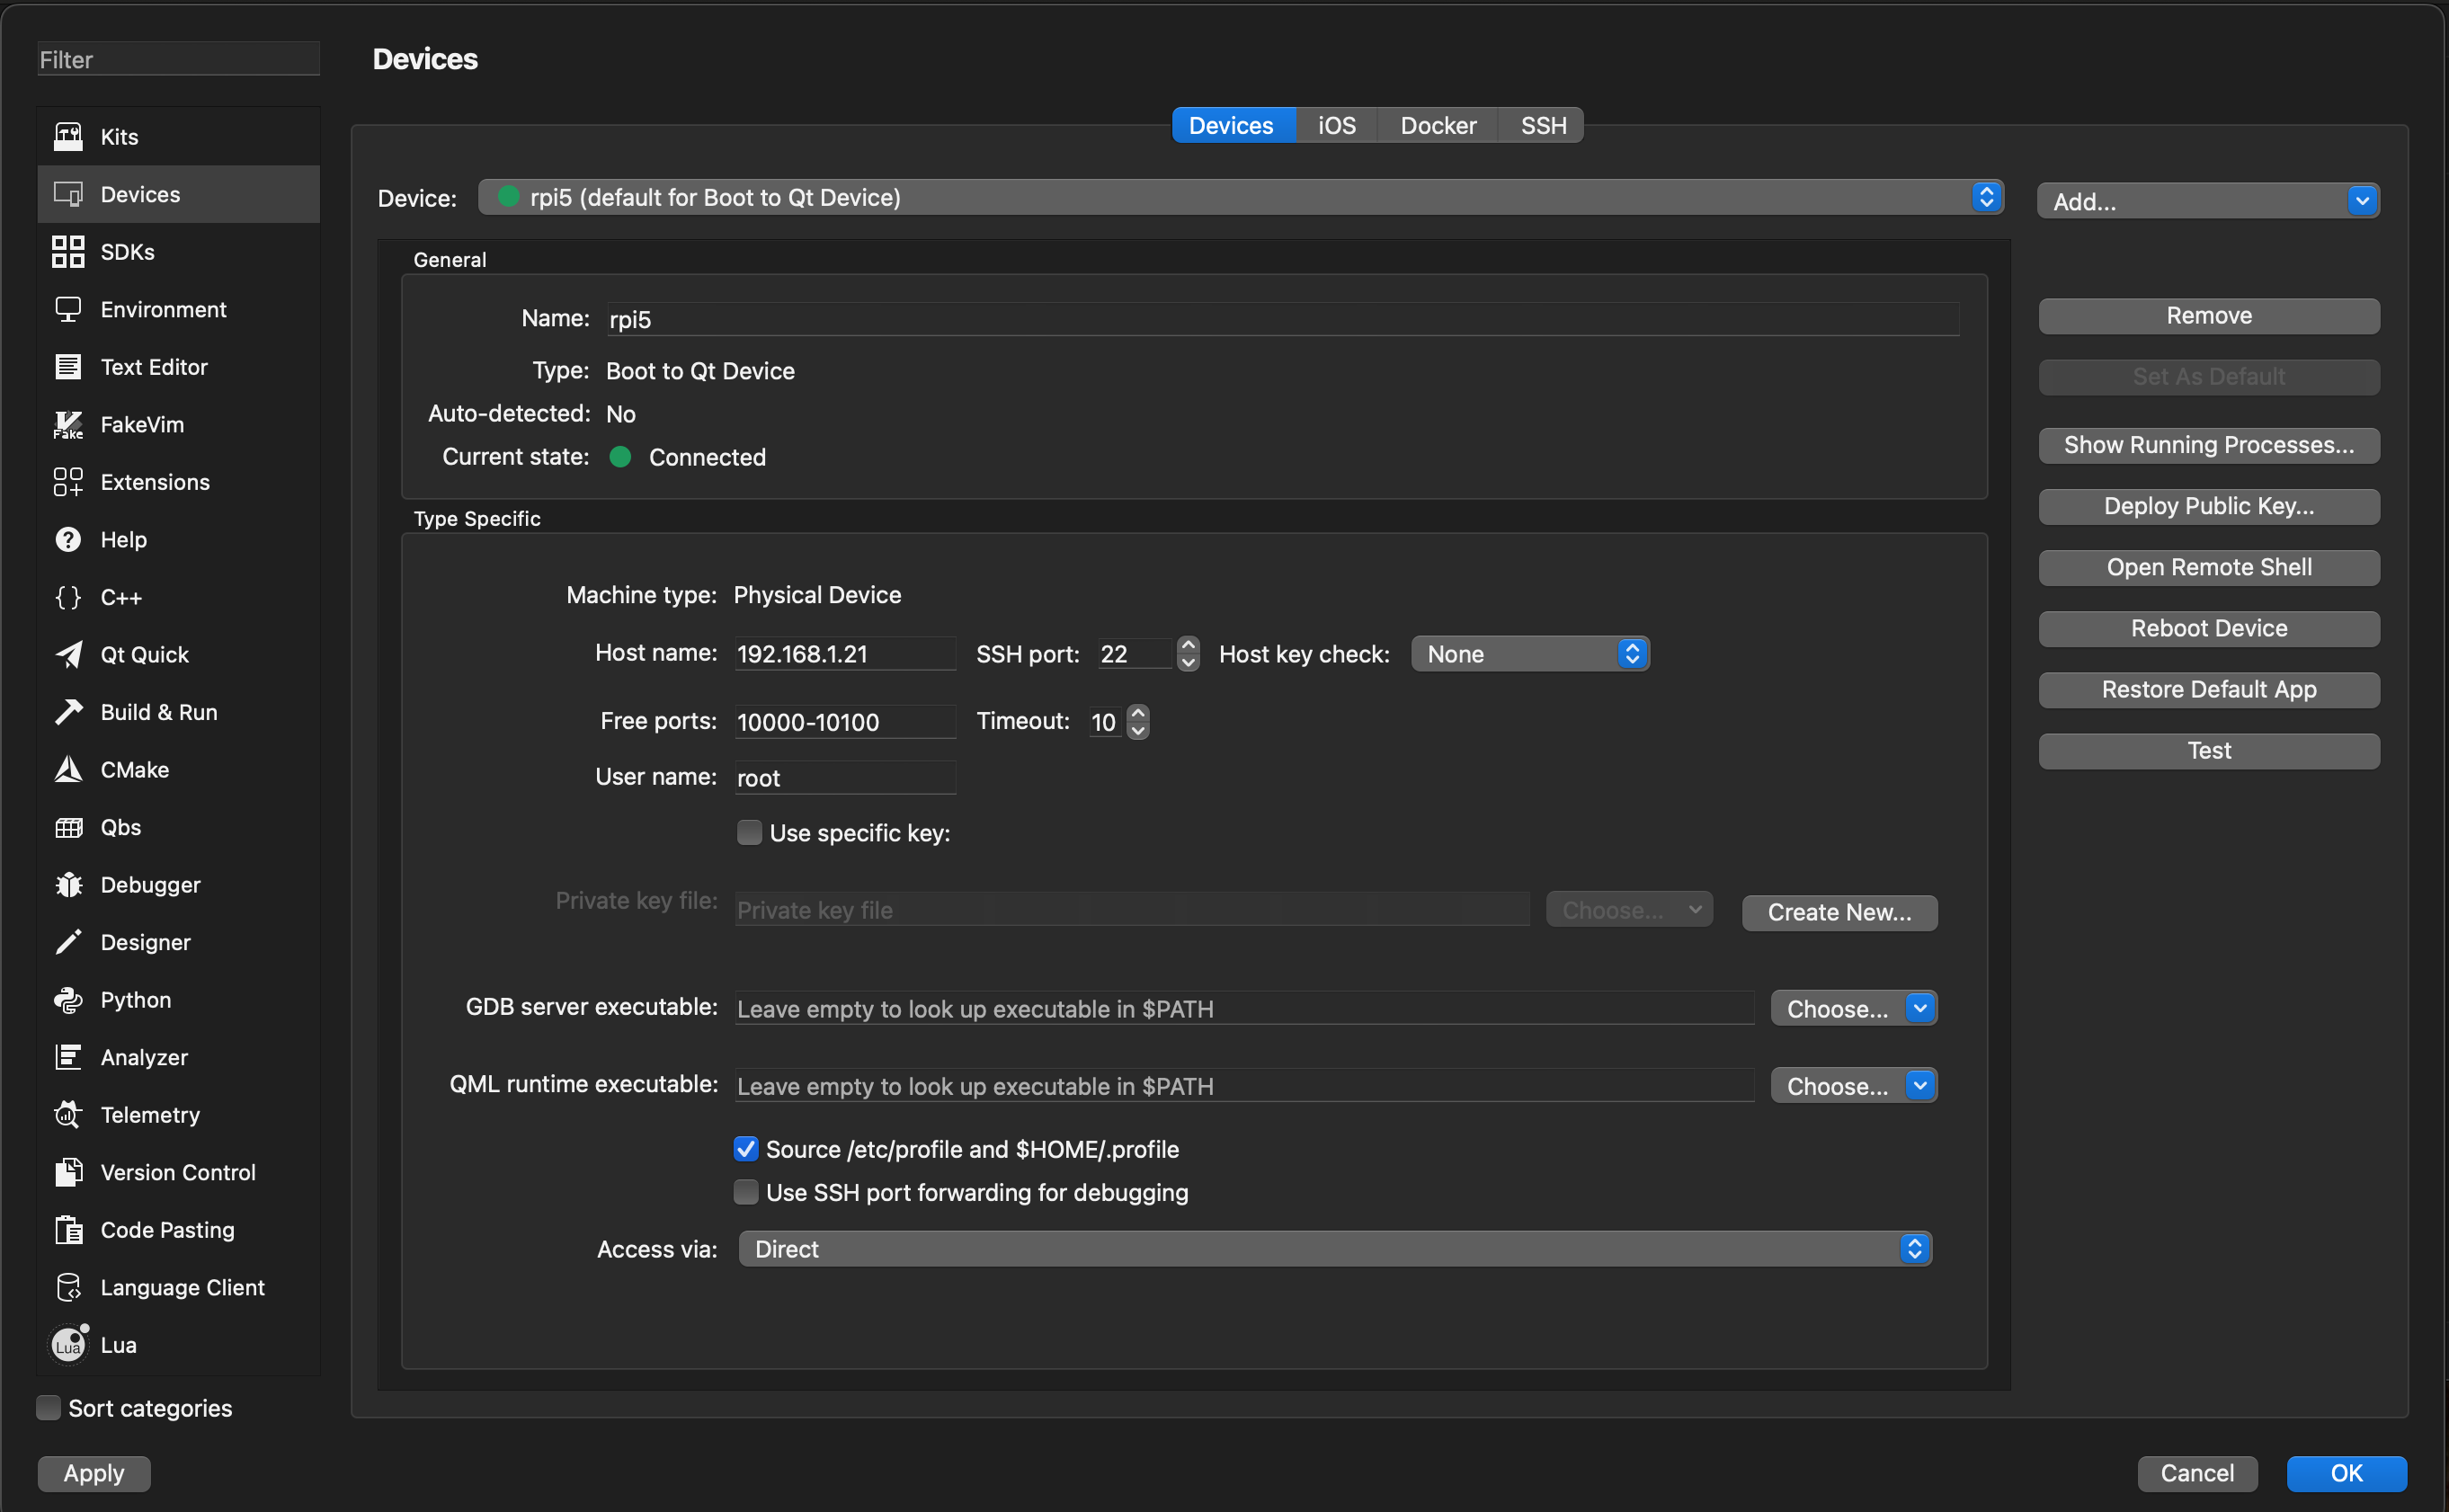2449x1512 pixels.
Task: Open the Qbs icon
Action: pos(68,827)
